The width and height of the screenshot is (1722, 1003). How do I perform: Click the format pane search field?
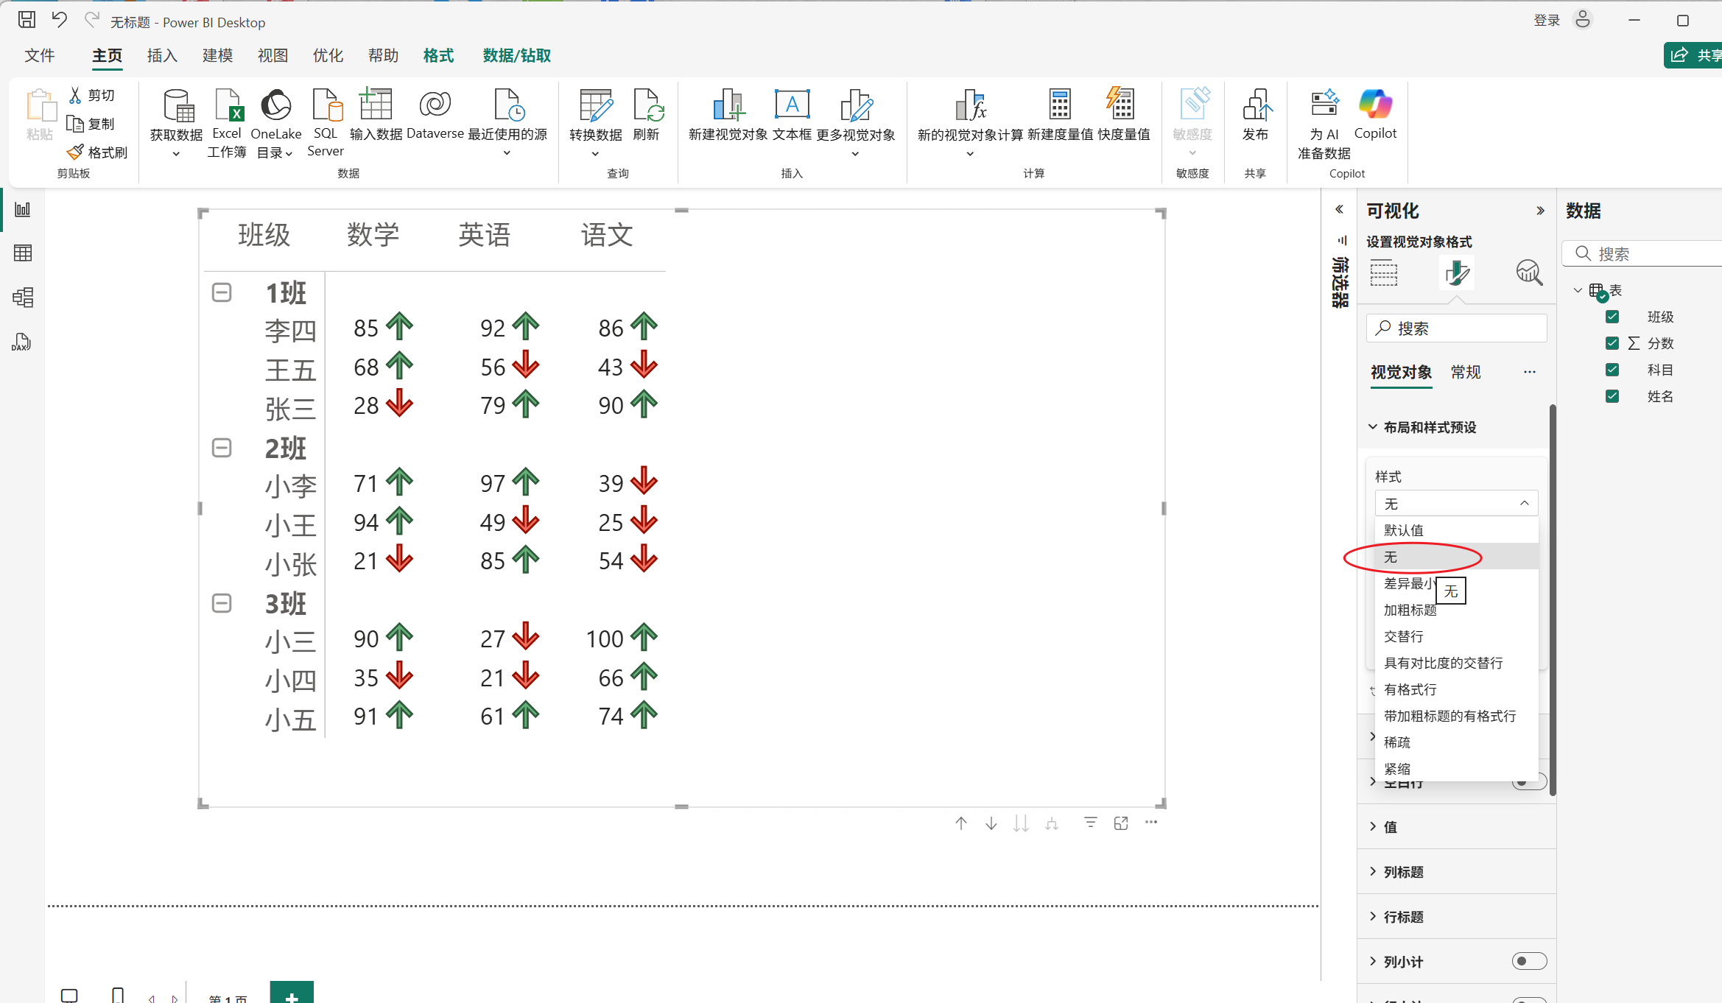(1457, 328)
